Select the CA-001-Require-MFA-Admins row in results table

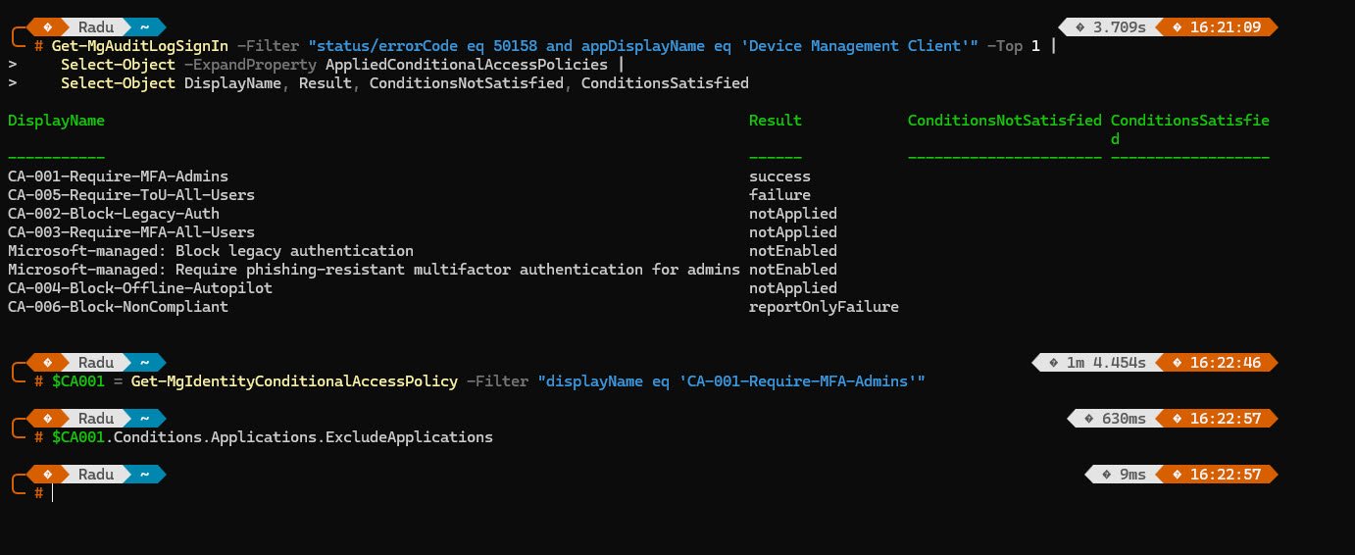click(118, 177)
